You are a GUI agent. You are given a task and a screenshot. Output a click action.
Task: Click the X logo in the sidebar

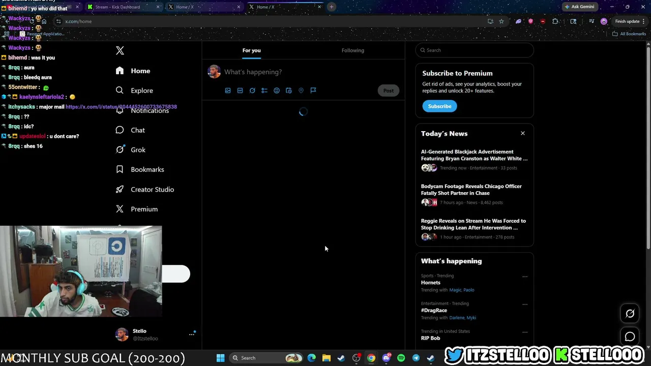point(120,50)
